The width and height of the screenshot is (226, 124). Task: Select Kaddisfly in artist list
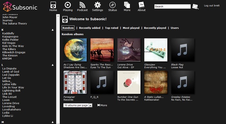click(x=8, y=33)
